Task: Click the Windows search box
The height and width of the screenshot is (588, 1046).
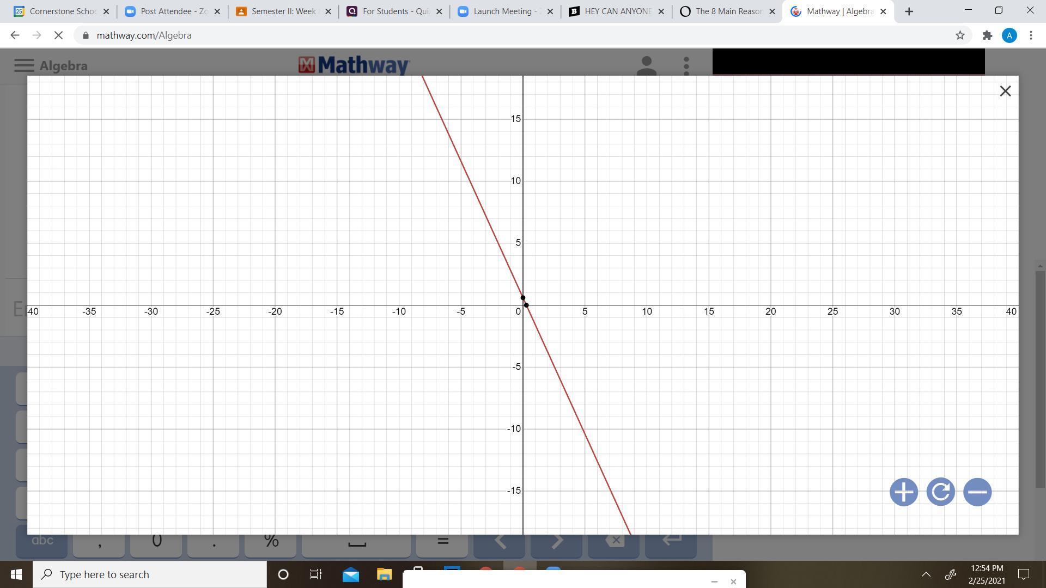Action: coord(150,574)
